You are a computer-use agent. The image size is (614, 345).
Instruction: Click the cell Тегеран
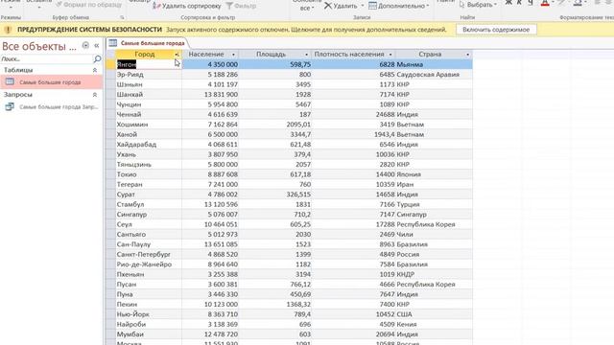point(149,184)
